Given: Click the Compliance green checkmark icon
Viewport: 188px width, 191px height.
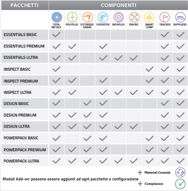Looking at the screenshot, I should coord(180,184).
